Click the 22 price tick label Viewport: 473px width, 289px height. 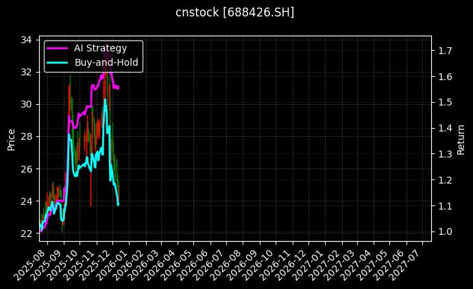coord(26,234)
